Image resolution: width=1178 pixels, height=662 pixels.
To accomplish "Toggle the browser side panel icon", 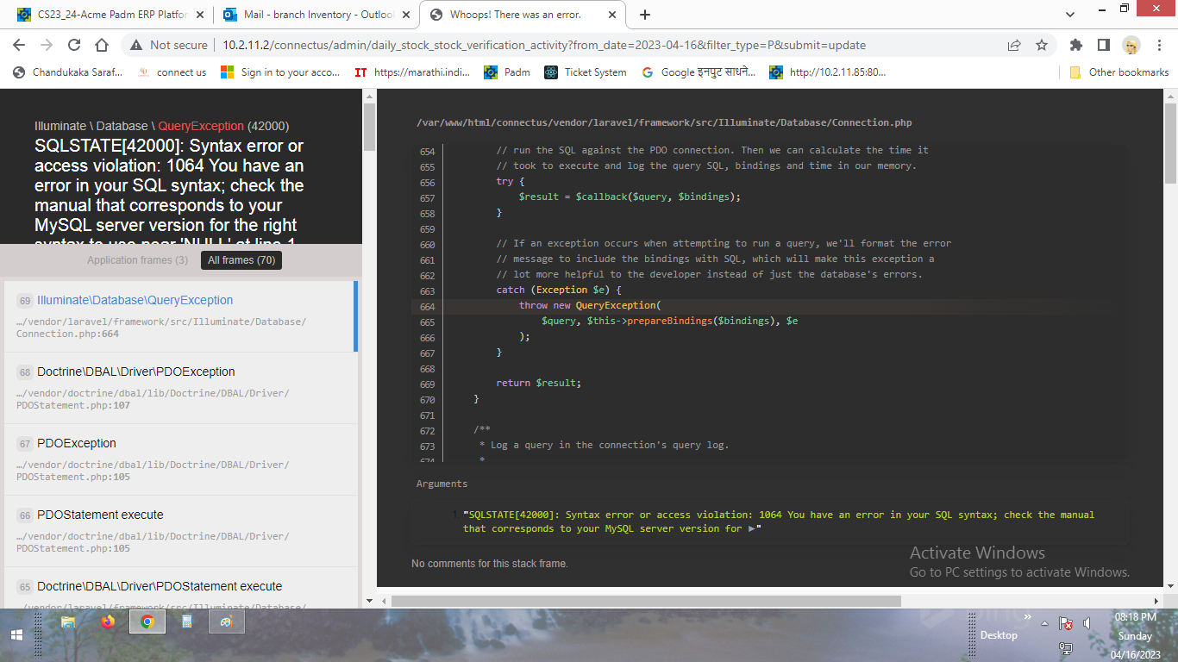I will (1103, 45).
